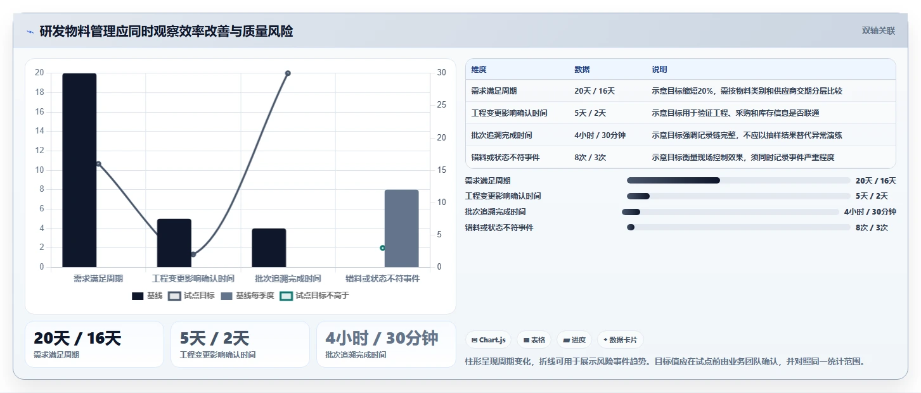Open the 4小时 / 30分钟 stat card
Screen dimensions: 921x393
click(x=386, y=344)
